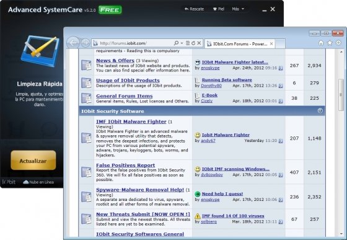View profile of user solbjerg
This screenshot has height=240, width=347.
pos(209,221)
